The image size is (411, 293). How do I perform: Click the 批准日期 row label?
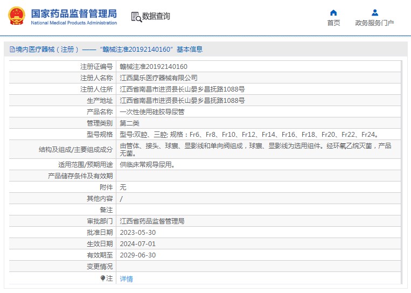pos(100,233)
